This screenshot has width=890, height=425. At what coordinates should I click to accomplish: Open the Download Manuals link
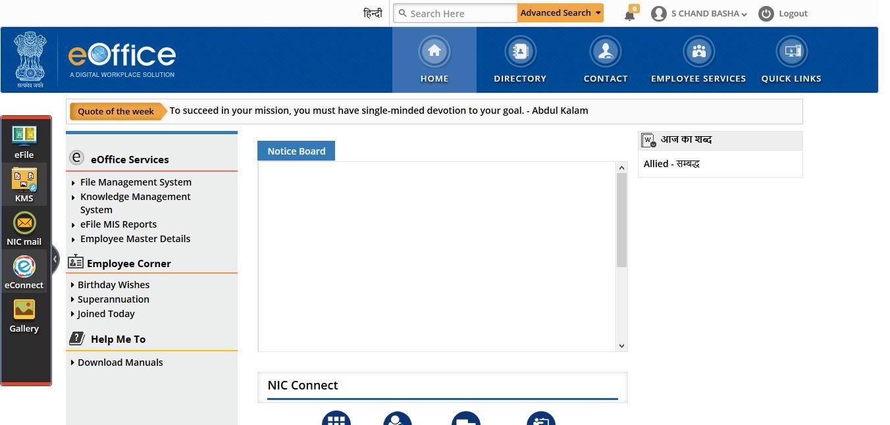click(120, 362)
